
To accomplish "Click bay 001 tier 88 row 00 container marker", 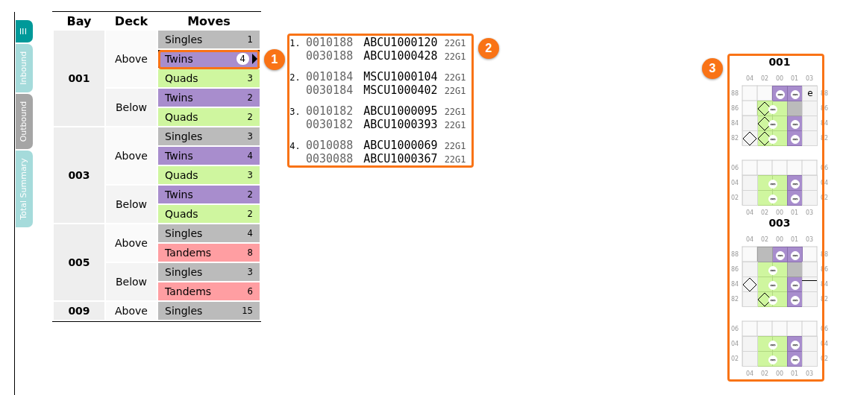I will (x=780, y=94).
